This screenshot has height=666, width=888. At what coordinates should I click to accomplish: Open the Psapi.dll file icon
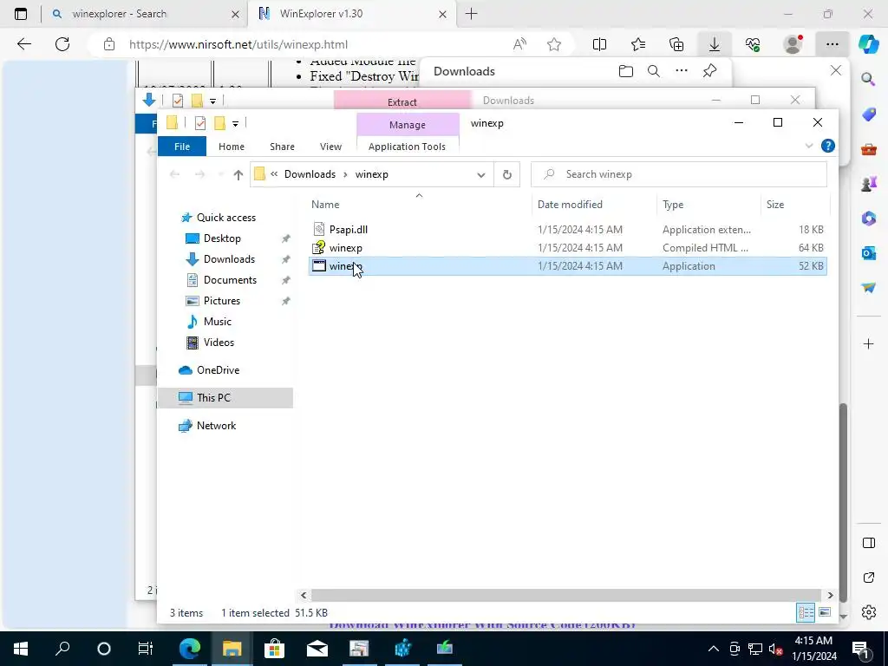pos(319,229)
